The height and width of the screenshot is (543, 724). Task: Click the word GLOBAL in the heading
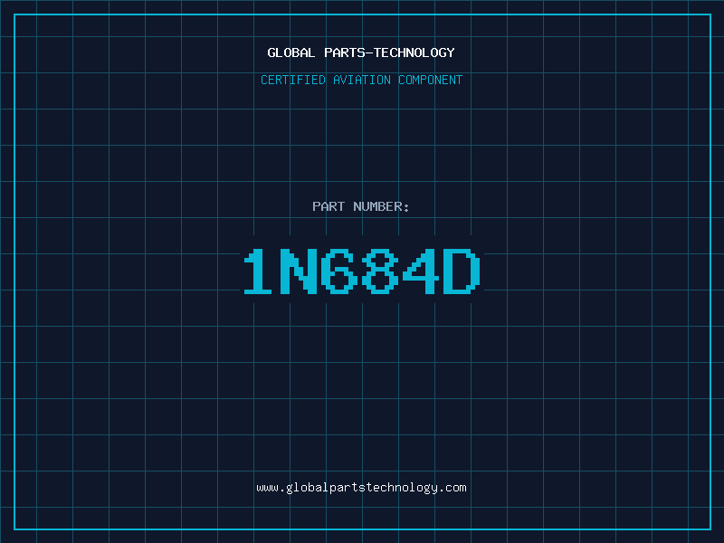coord(291,52)
